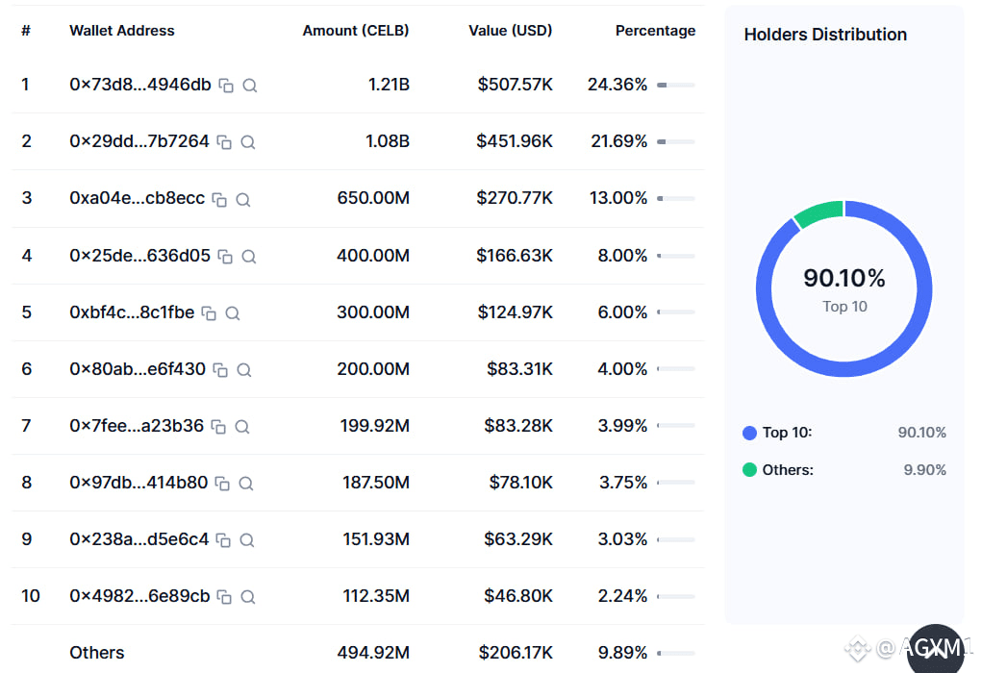
Task: Search wallet 0x238a...d5e6c4 using magnifier
Action: click(x=247, y=540)
